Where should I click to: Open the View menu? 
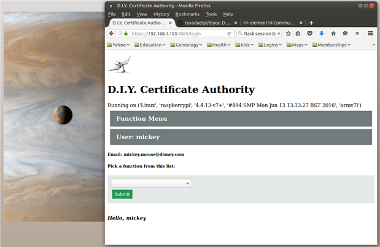point(142,14)
